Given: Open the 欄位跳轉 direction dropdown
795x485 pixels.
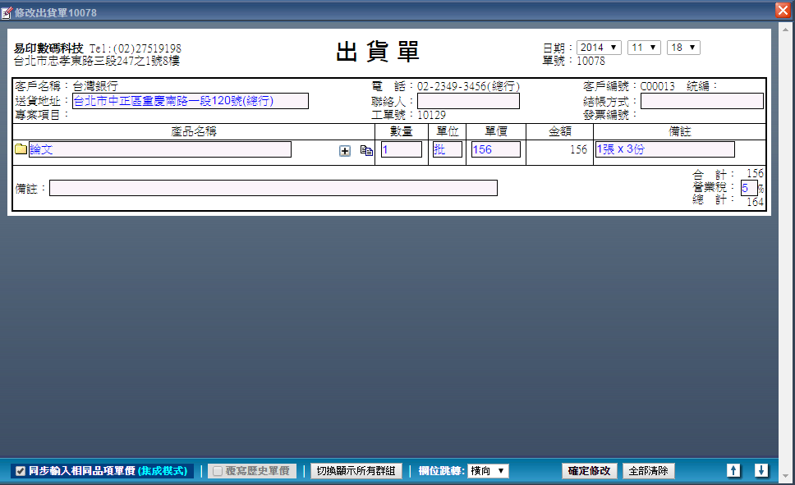Looking at the screenshot, I should pyautogui.click(x=488, y=471).
